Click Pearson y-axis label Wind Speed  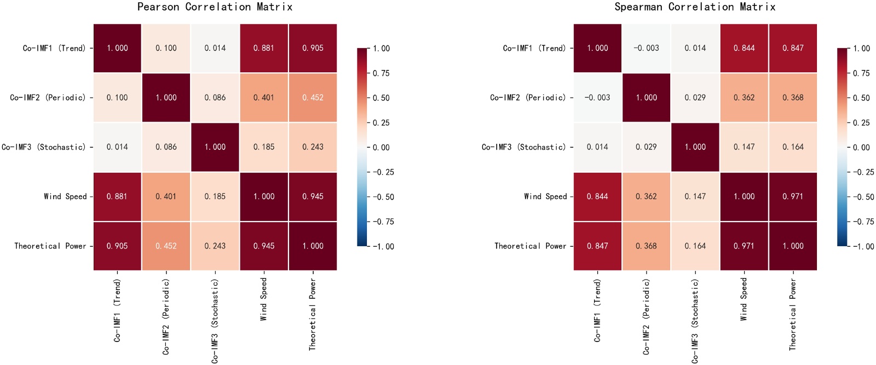click(x=65, y=196)
